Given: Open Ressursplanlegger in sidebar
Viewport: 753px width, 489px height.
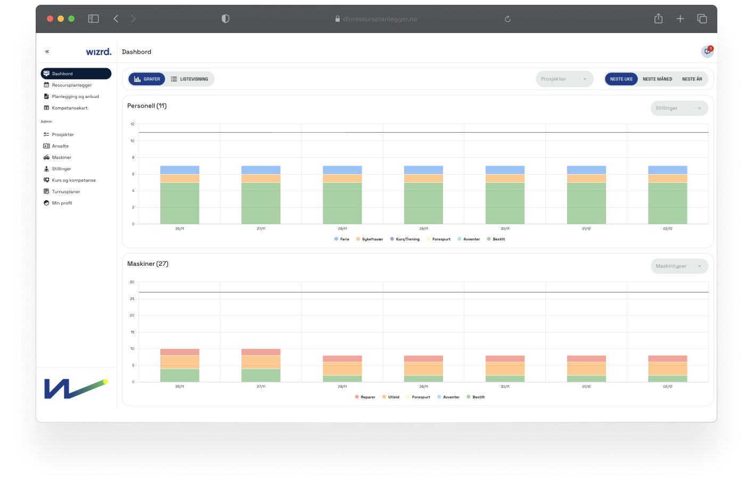Looking at the screenshot, I should (76, 85).
